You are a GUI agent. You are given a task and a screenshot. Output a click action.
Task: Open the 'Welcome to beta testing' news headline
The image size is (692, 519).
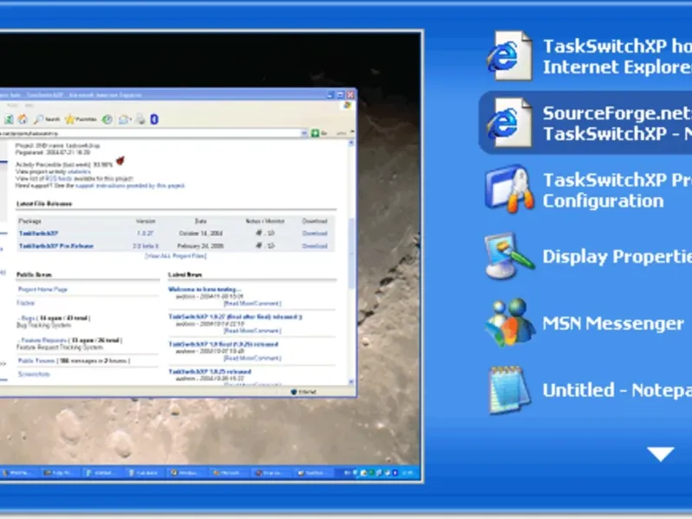click(205, 290)
